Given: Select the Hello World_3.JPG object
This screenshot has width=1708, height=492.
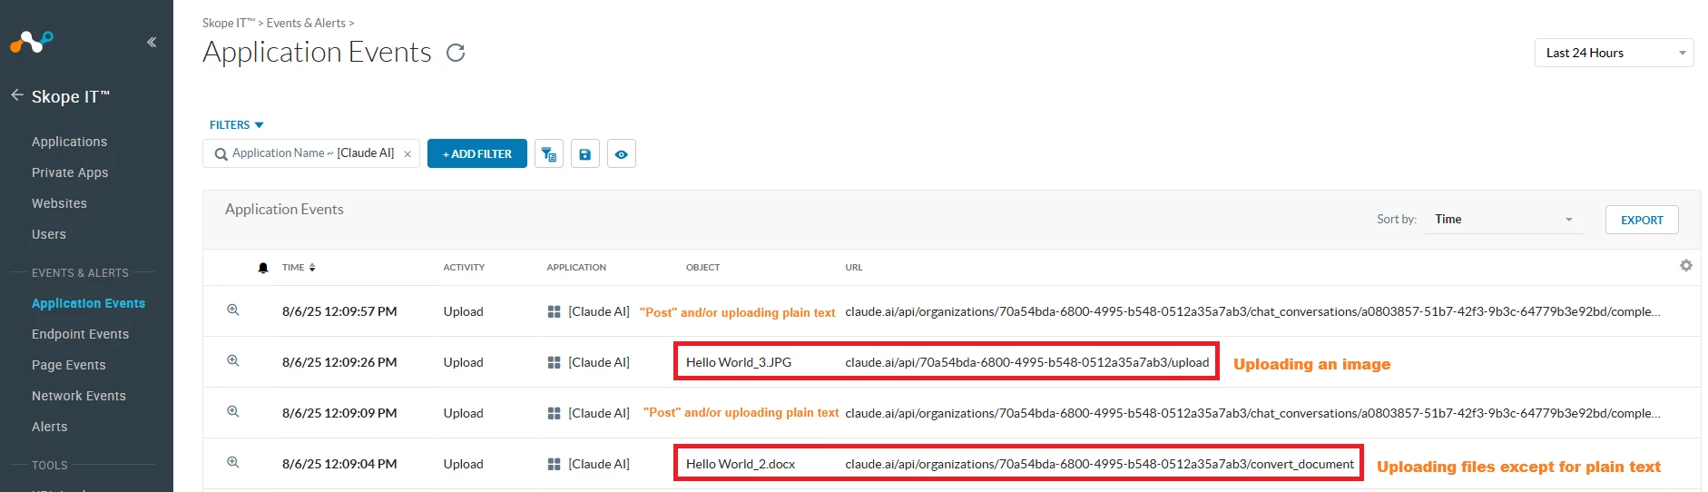Looking at the screenshot, I should point(739,362).
